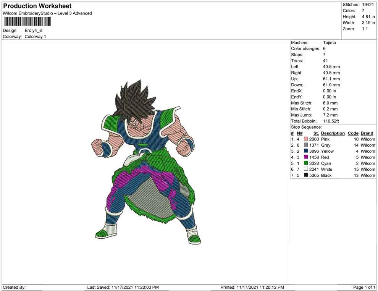Viewport: 378px width, 291px height.
Task: Click the Brand column header
Action: pyautogui.click(x=367, y=133)
